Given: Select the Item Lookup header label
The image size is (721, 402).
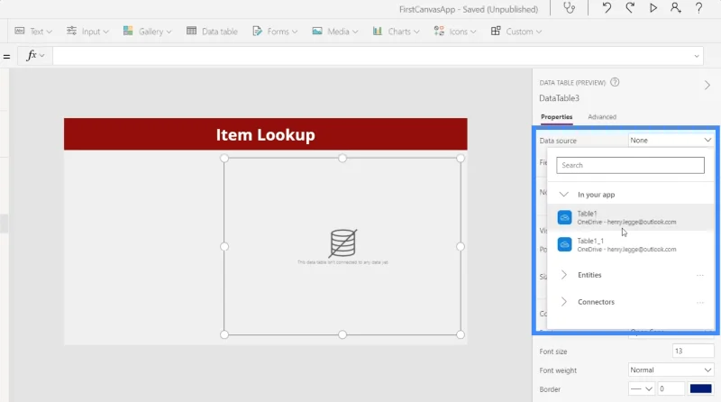Looking at the screenshot, I should coord(265,134).
